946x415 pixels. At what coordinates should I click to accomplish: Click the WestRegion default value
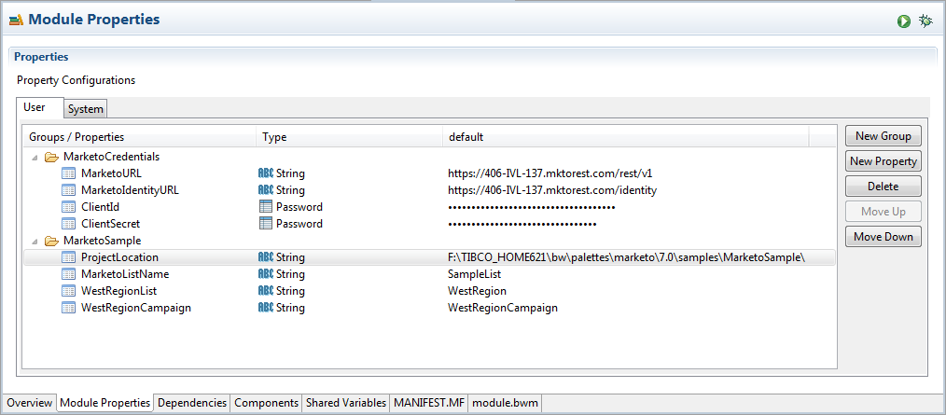[x=477, y=291]
